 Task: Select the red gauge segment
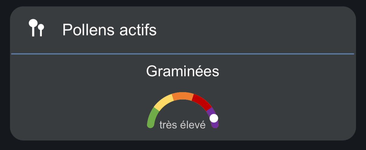[202, 102]
